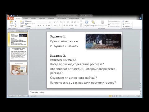Click the Clear Formatting icon
The width and height of the screenshot is (149, 112).
61,22
